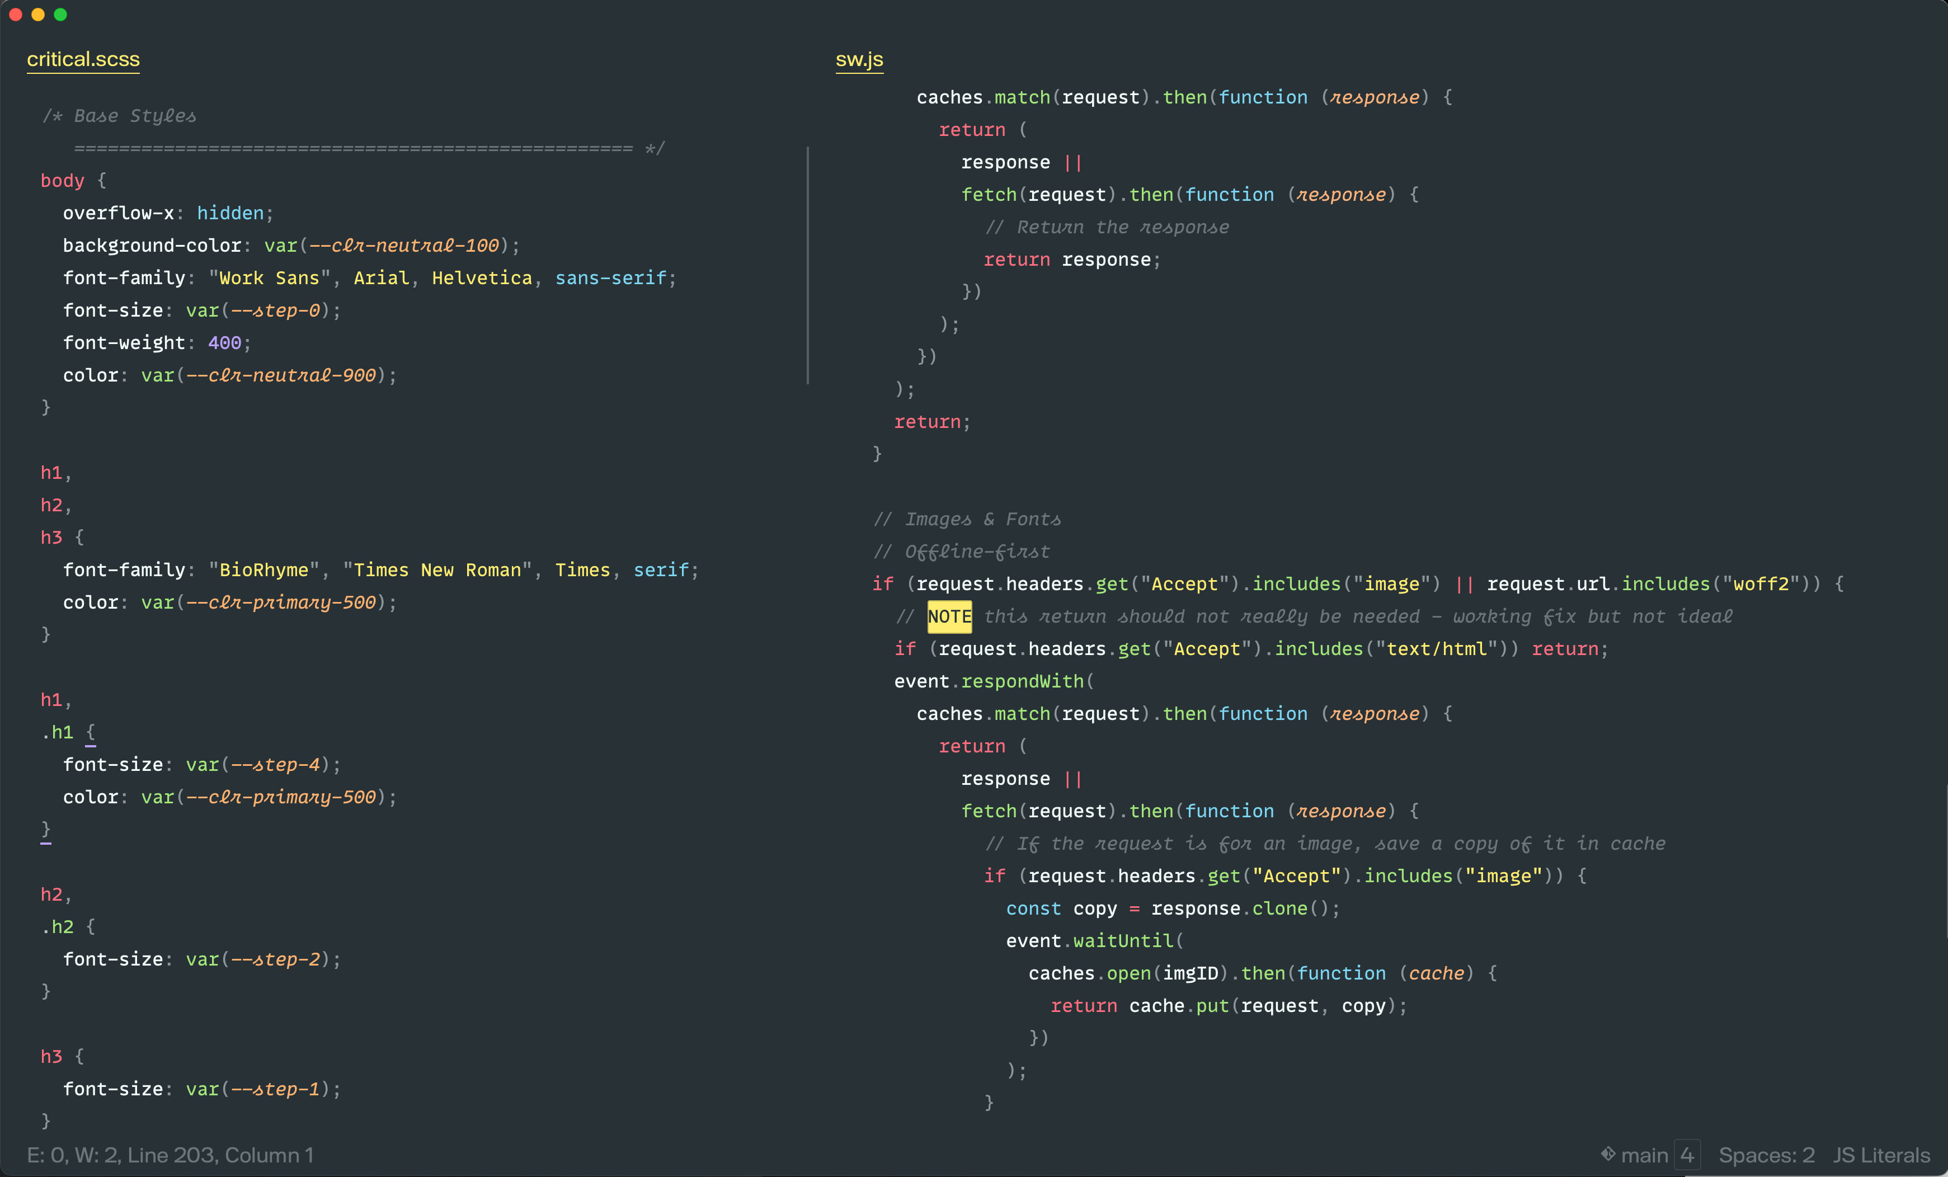The image size is (1948, 1177).
Task: Open the JS Literals syntax selector
Action: [x=1881, y=1155]
